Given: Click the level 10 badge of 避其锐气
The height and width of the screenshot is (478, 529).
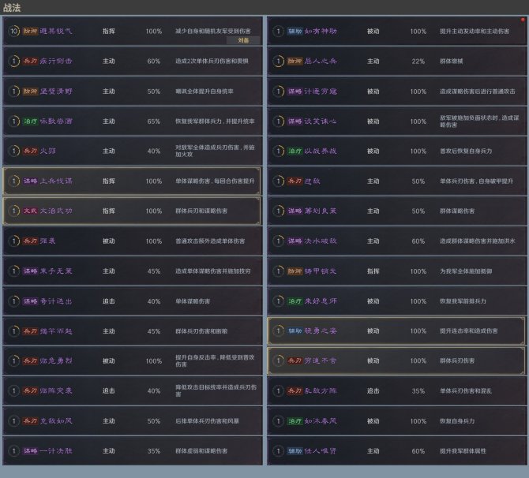Looking at the screenshot, I should pos(13,31).
